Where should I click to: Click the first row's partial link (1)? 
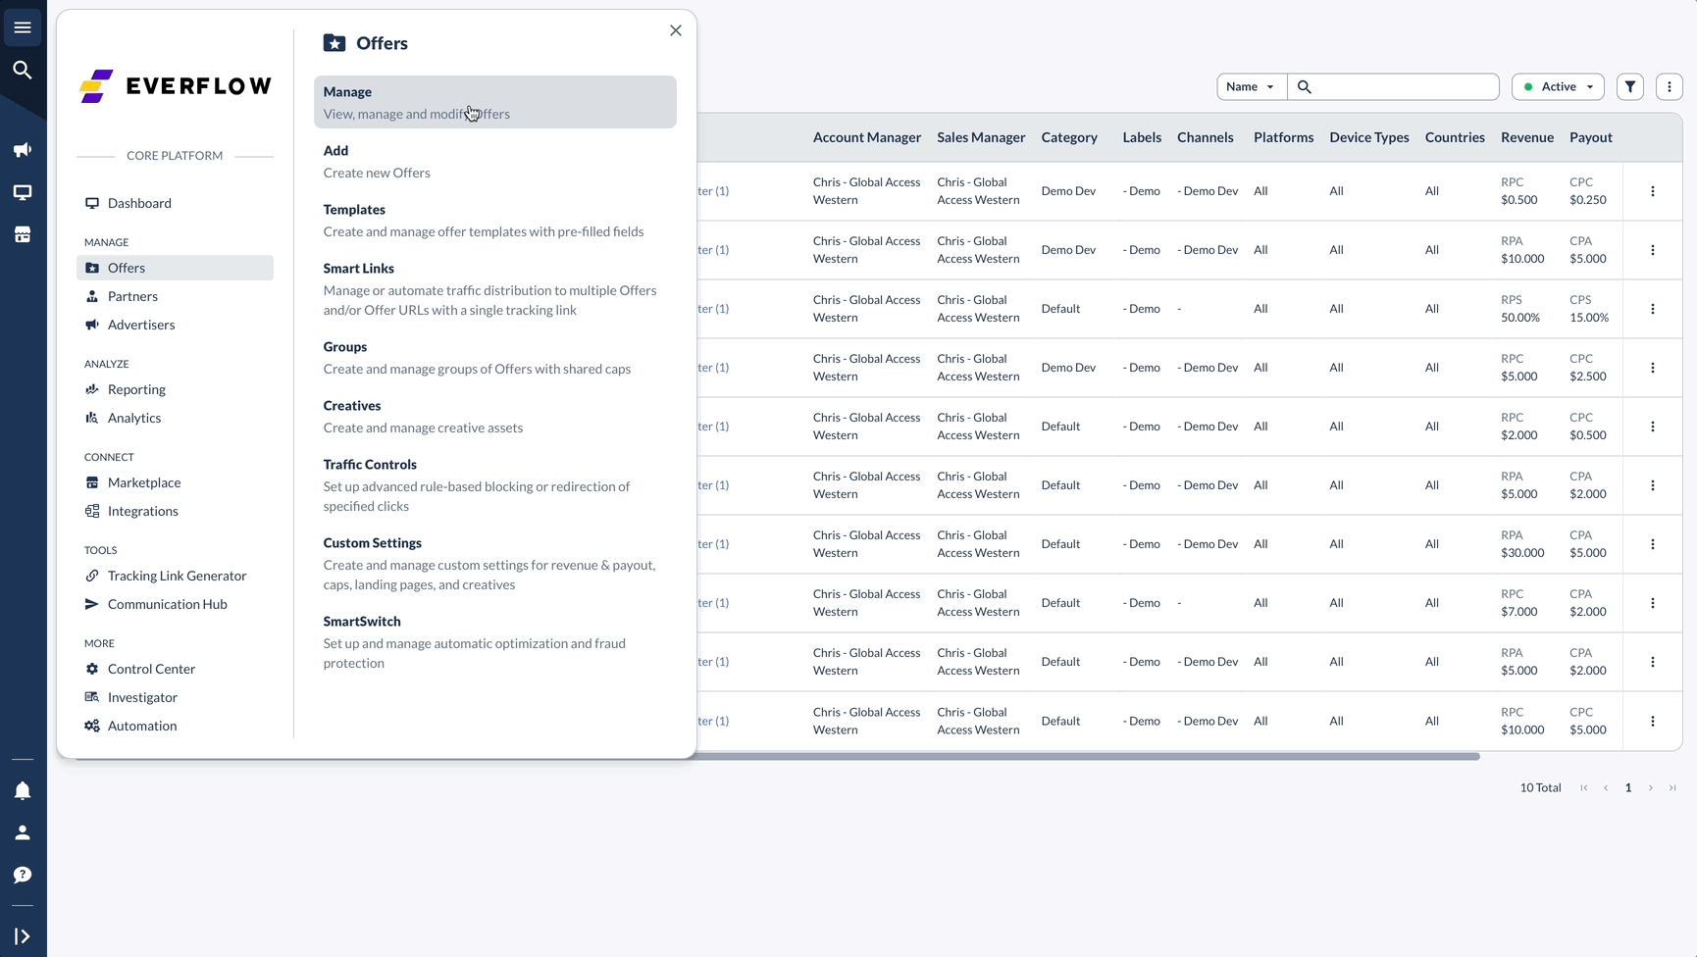pos(713,191)
